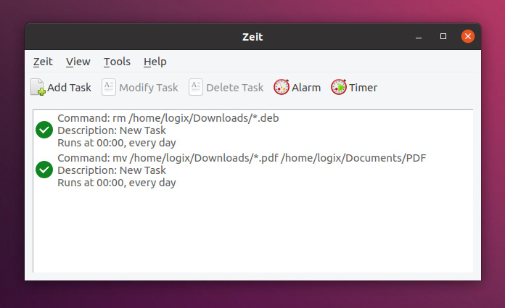This screenshot has width=505, height=308.
Task: Click the Timer label
Action: [363, 88]
